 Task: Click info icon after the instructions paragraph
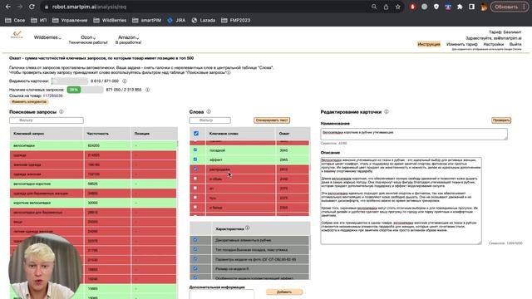(229, 72)
